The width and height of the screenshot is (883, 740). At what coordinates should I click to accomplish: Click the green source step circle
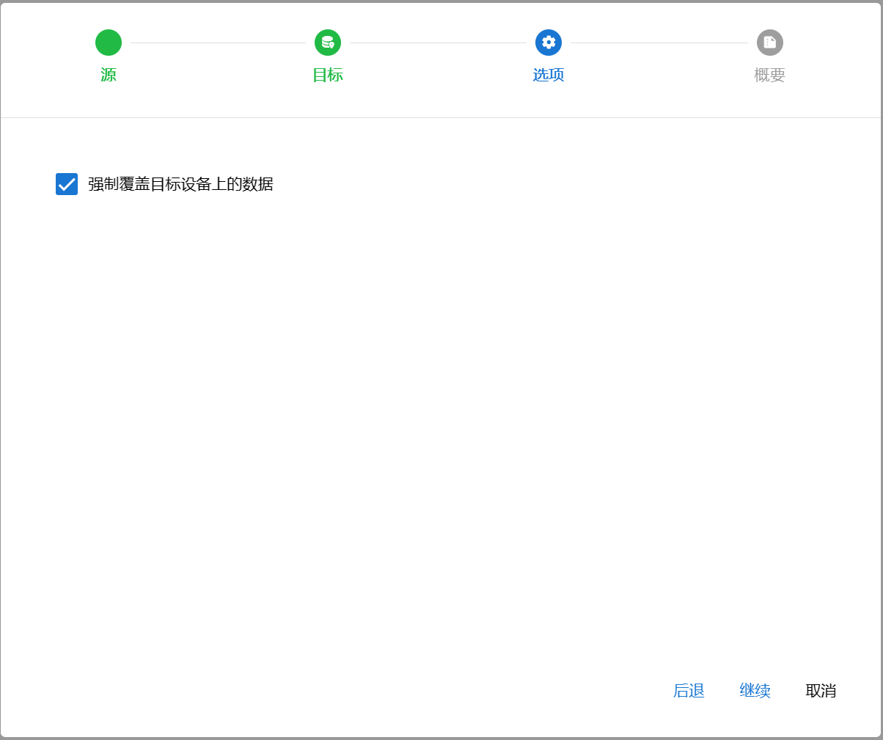click(109, 43)
